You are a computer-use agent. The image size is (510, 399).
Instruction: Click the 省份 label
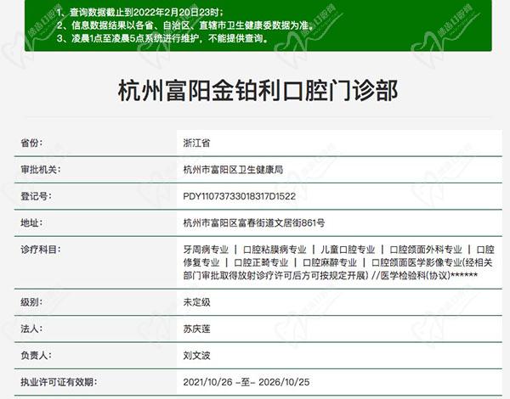31,143
